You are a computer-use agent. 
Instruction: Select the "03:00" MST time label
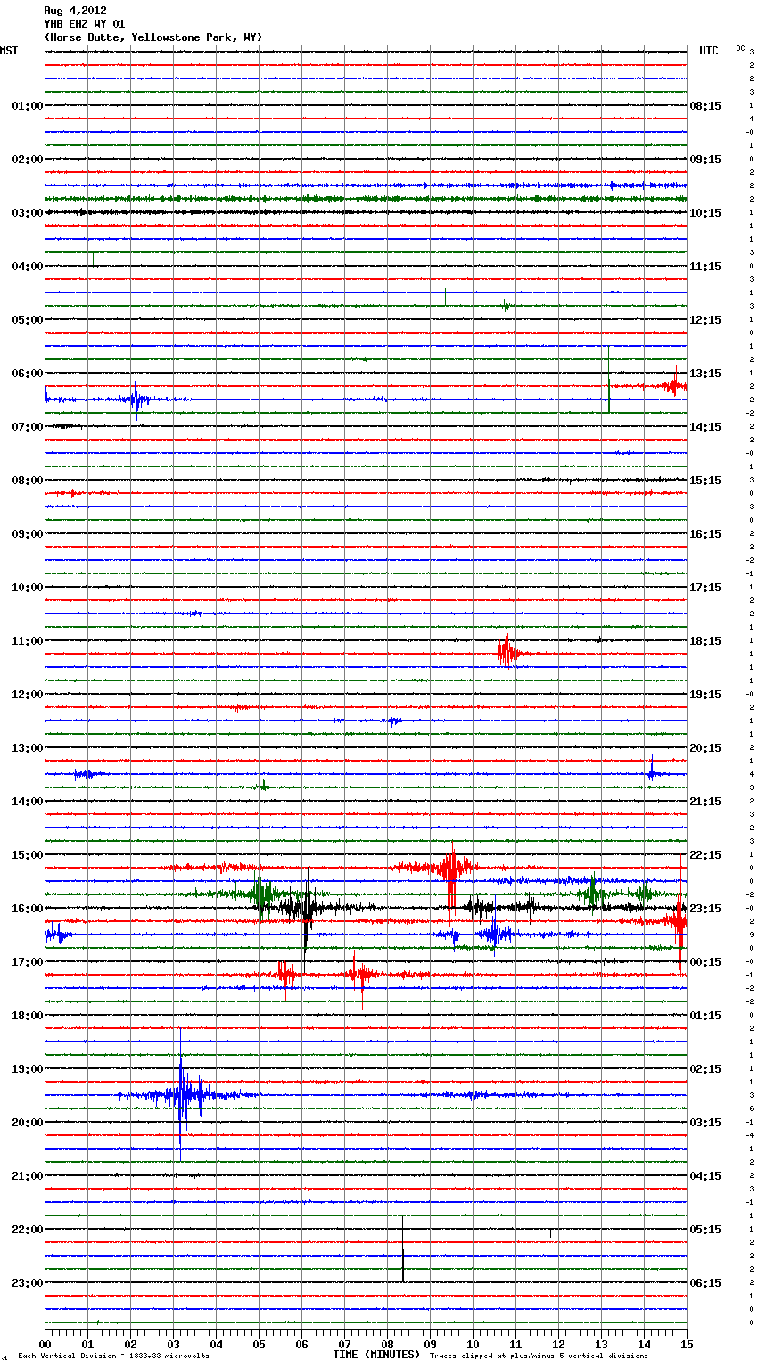coord(28,213)
